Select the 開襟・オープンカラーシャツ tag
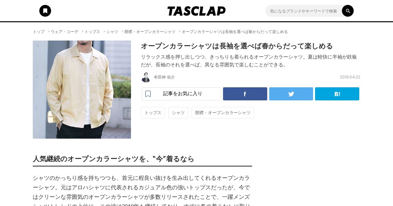This screenshot has height=206, width=393. [223, 112]
